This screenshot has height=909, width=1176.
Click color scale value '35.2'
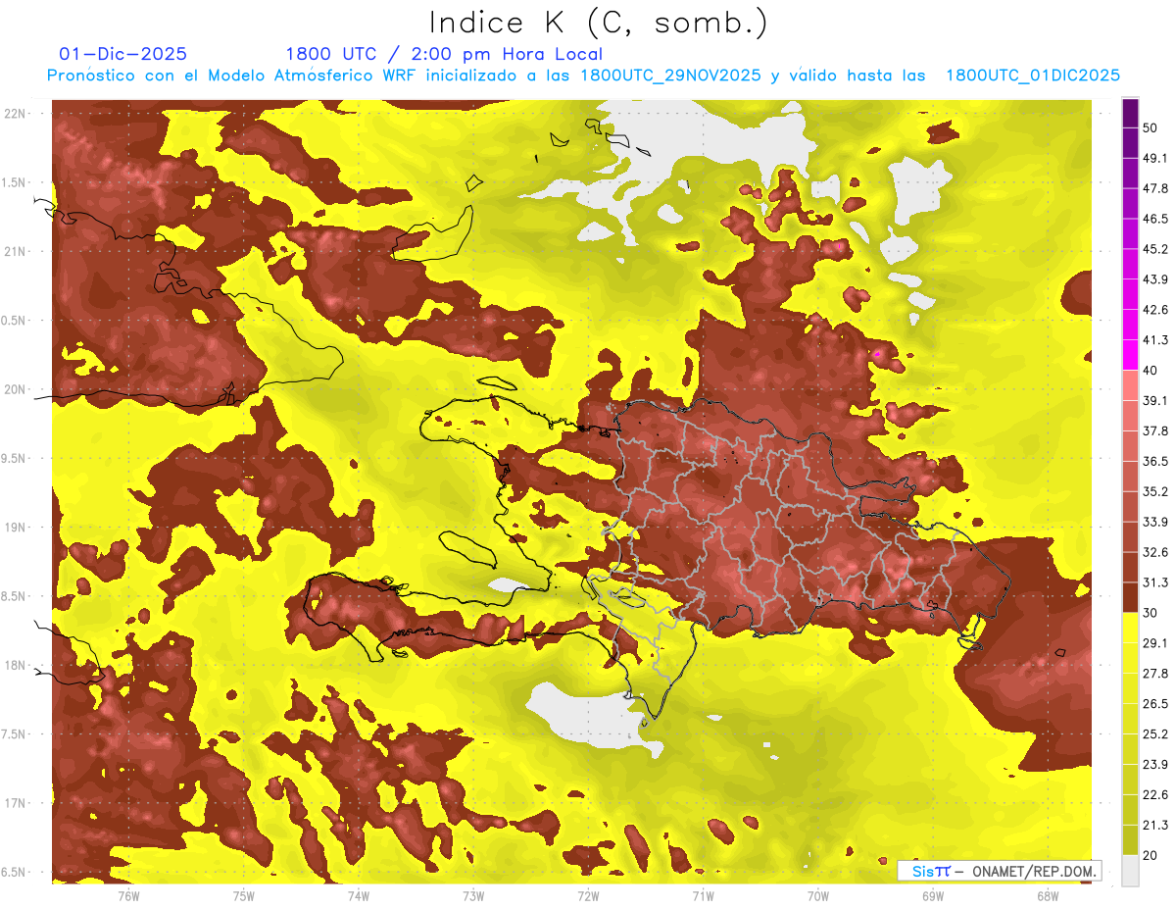[x=1155, y=491]
